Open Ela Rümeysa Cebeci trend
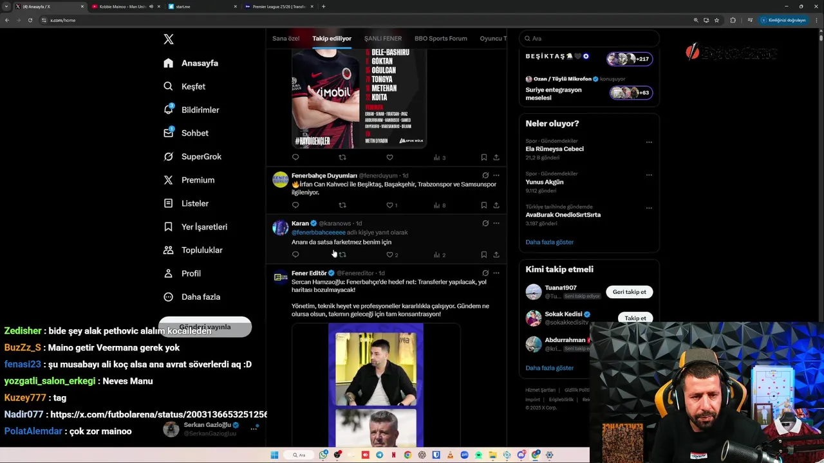This screenshot has width=824, height=463. coord(554,149)
